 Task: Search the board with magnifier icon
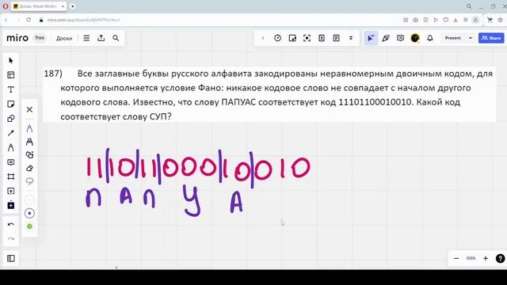[x=116, y=38]
